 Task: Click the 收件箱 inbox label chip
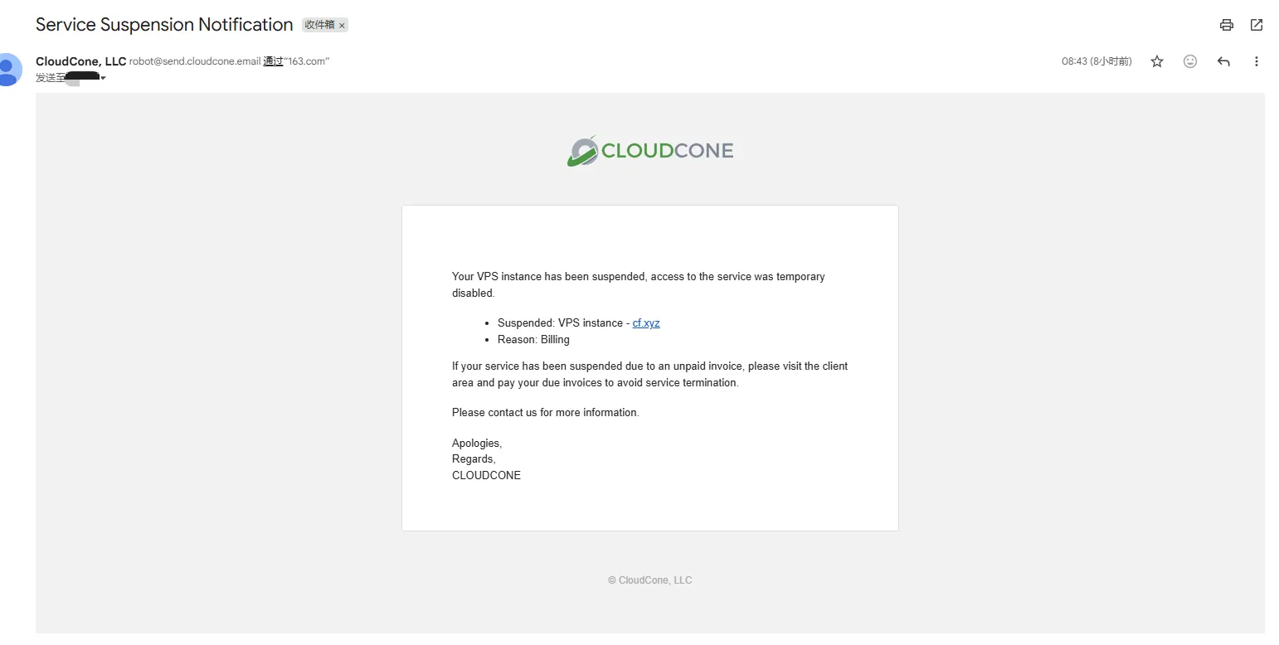(x=319, y=25)
